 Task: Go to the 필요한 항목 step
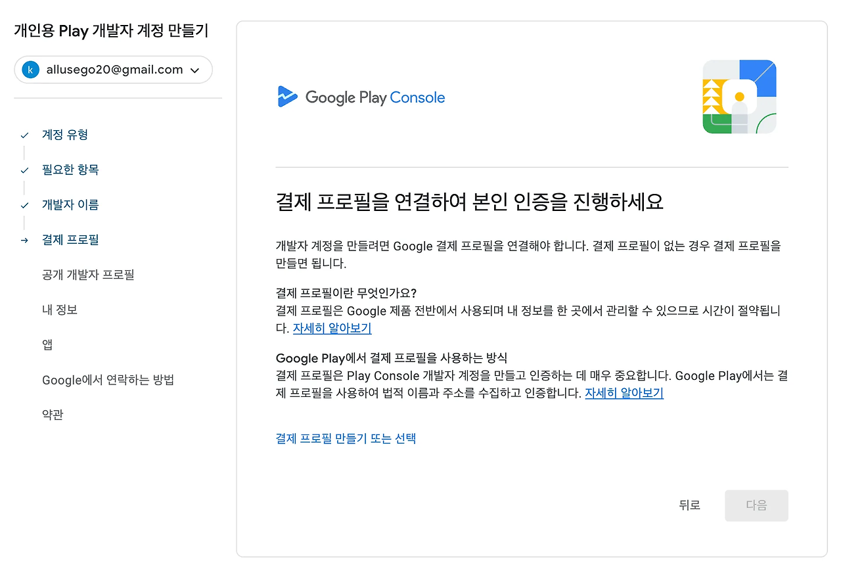pyautogui.click(x=70, y=170)
